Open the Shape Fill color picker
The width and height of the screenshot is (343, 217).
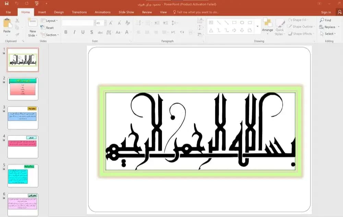297,20
